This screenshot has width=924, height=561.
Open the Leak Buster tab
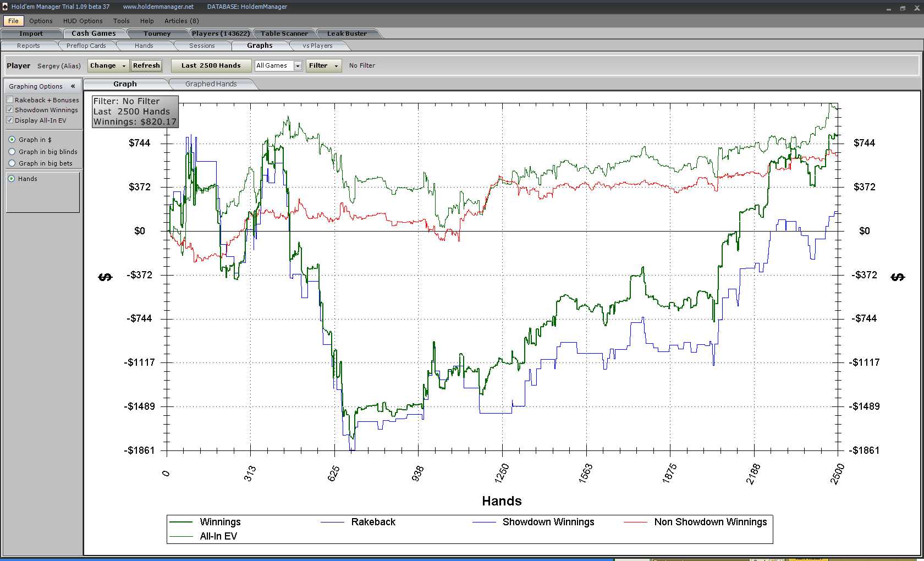tap(347, 34)
